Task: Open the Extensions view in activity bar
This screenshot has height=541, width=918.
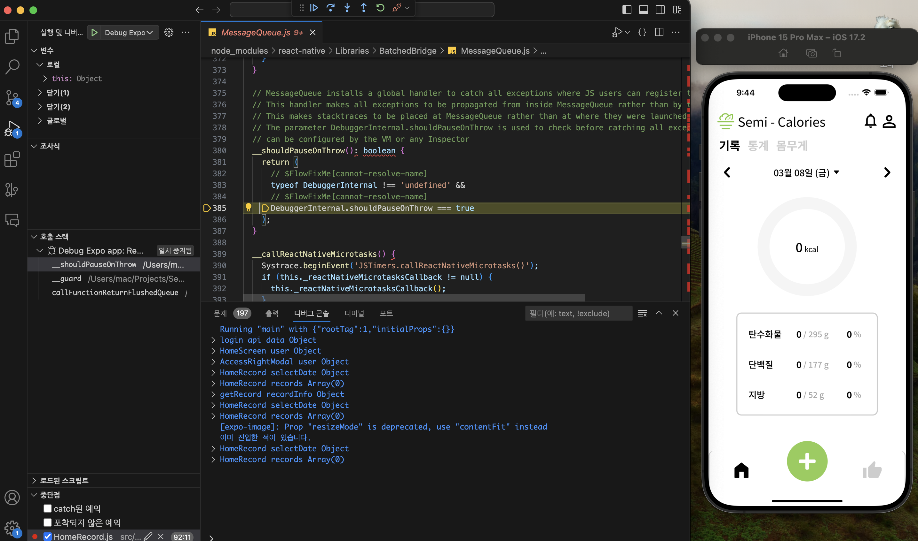Action: [12, 160]
